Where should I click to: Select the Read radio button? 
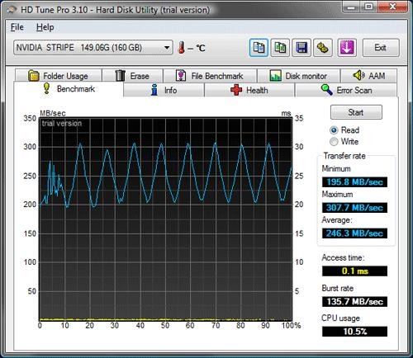pyautogui.click(x=334, y=130)
